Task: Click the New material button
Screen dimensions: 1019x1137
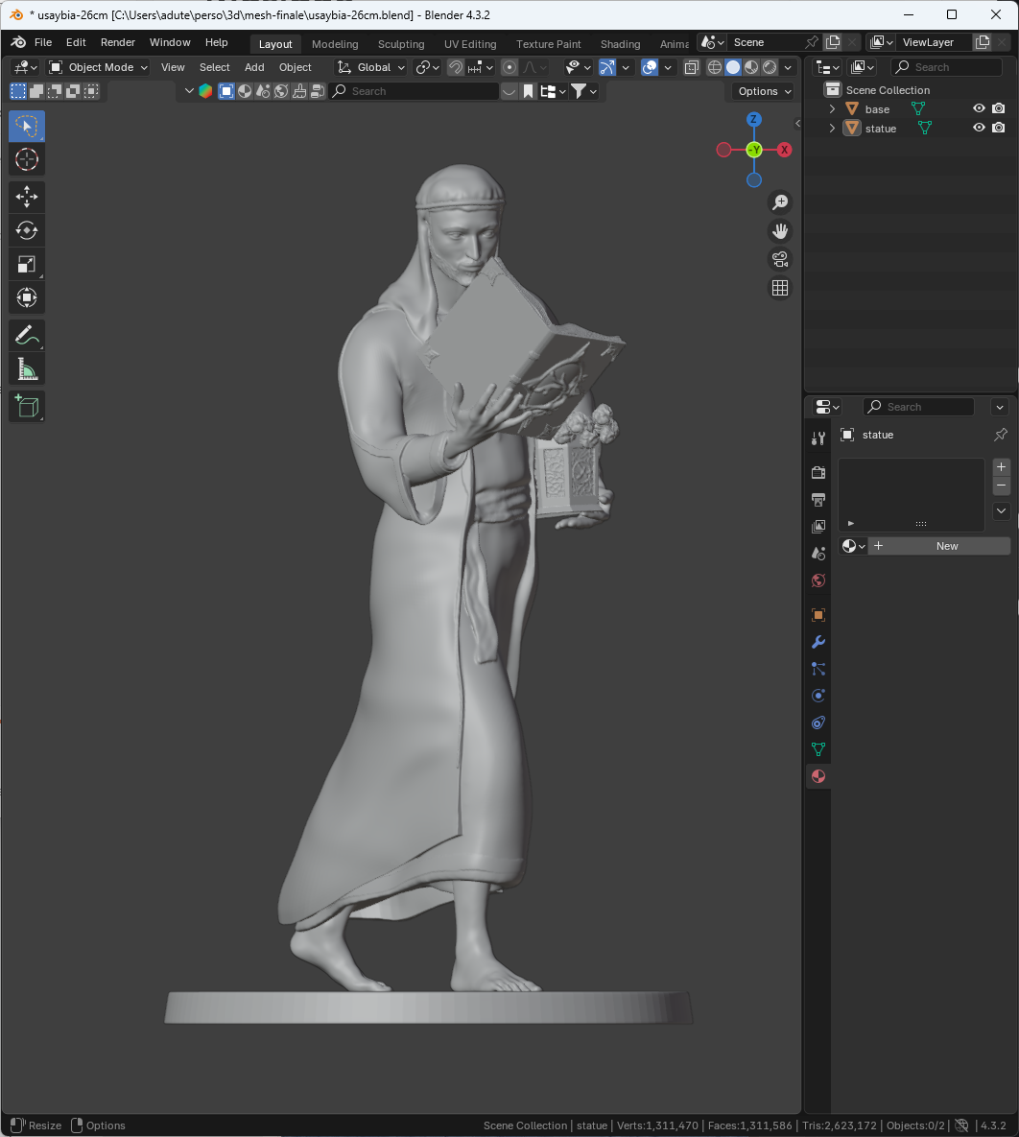Action: click(939, 546)
